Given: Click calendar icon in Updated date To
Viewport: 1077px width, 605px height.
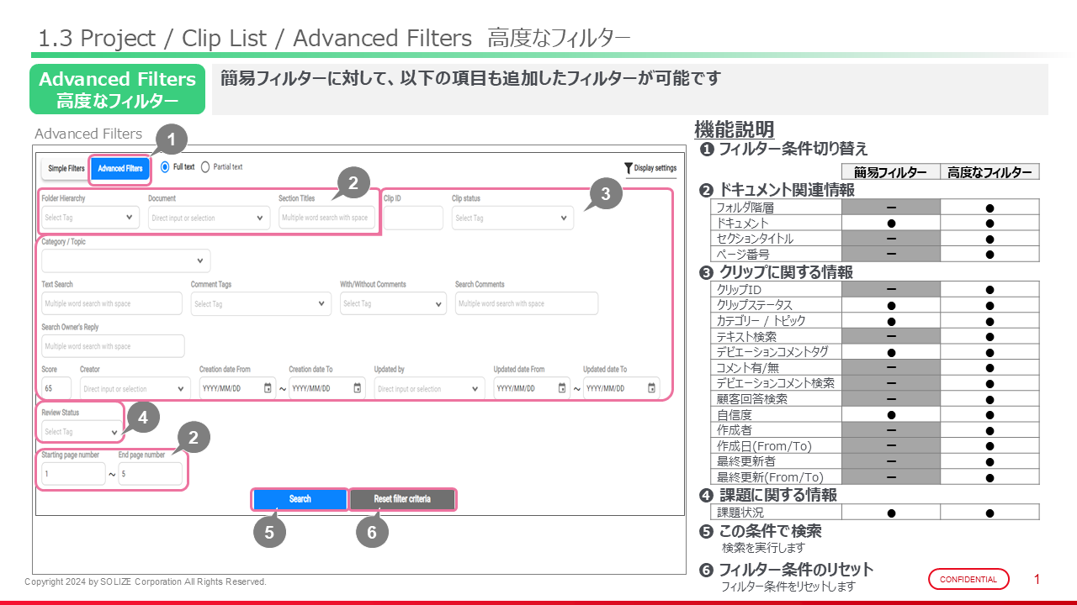Looking at the screenshot, I should click(651, 388).
